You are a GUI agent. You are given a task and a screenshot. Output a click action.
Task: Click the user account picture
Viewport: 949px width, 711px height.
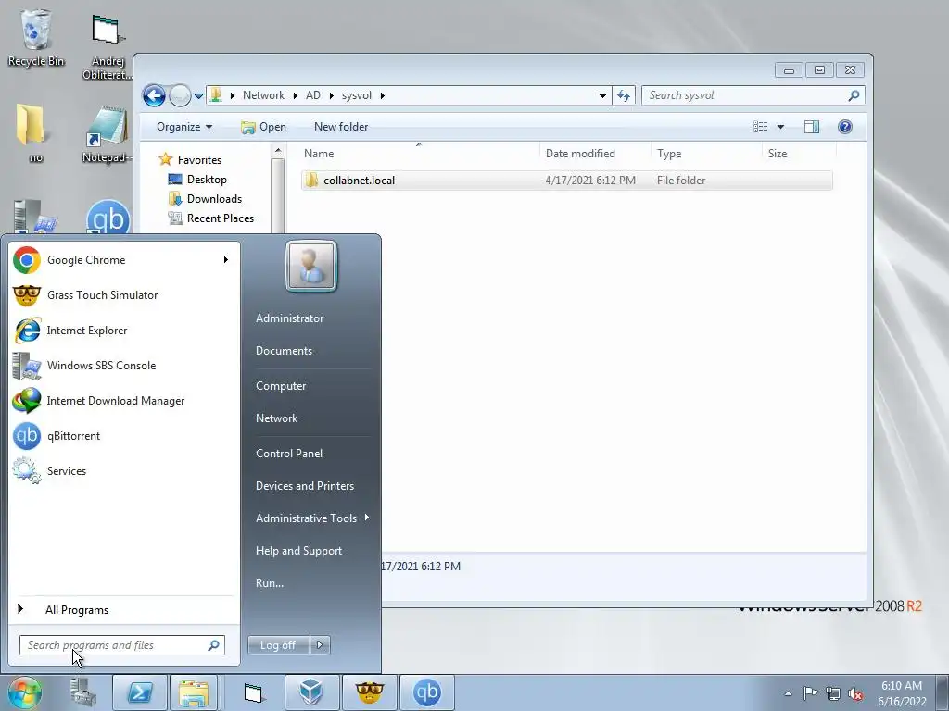(x=311, y=266)
